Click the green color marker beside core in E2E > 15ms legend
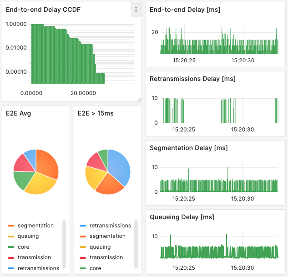 (x=82, y=268)
